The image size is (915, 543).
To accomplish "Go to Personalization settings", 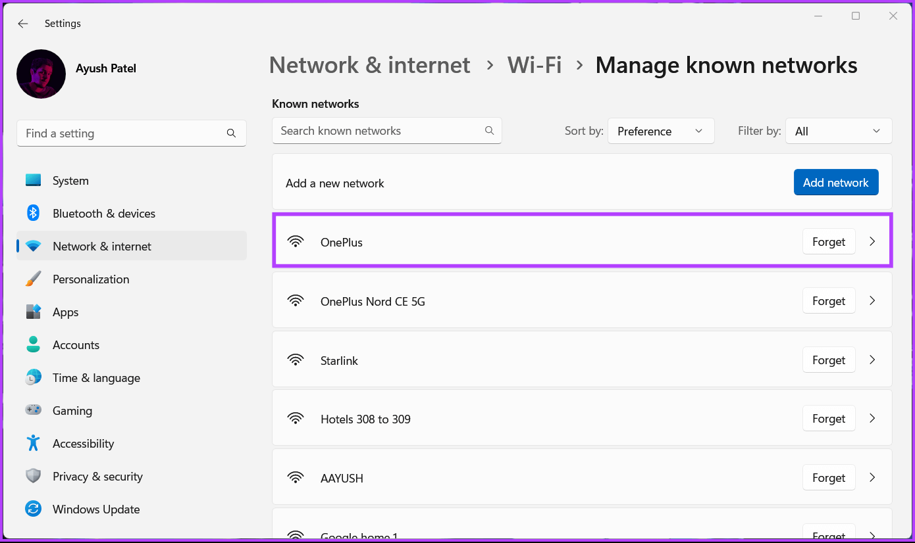I will (x=132, y=279).
